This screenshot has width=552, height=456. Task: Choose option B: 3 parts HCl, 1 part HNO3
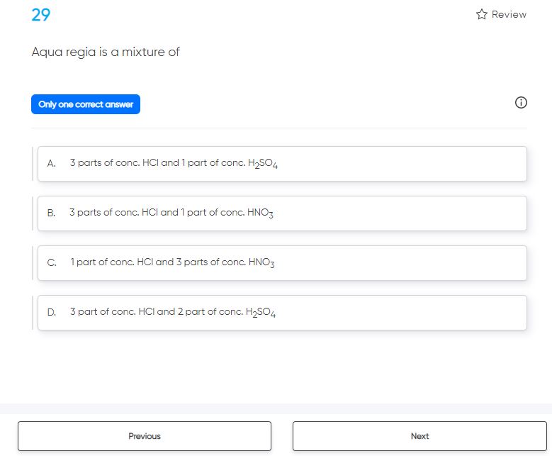click(x=282, y=213)
